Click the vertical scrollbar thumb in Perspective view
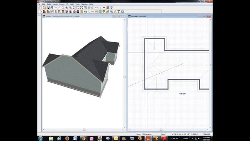Screen dimensions: 250x141 point(125,77)
